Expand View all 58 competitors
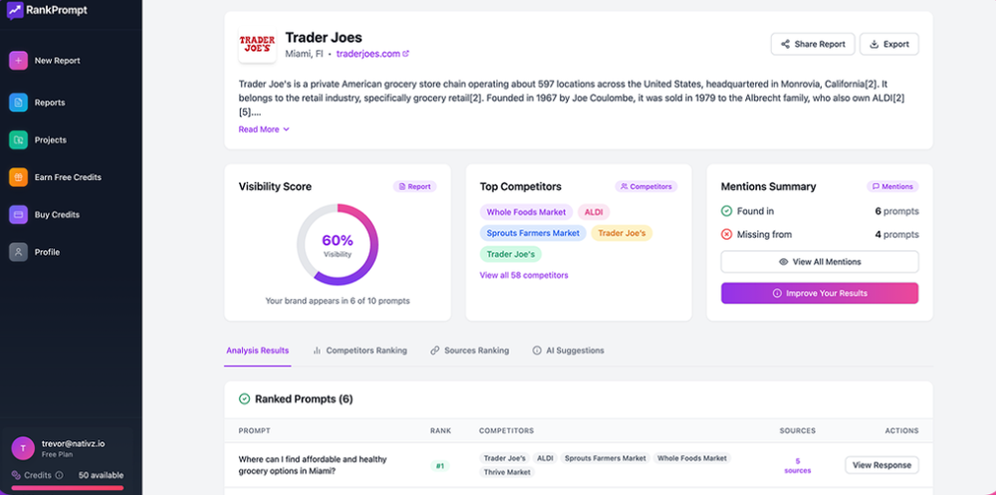Viewport: 996px width, 495px height. point(524,275)
